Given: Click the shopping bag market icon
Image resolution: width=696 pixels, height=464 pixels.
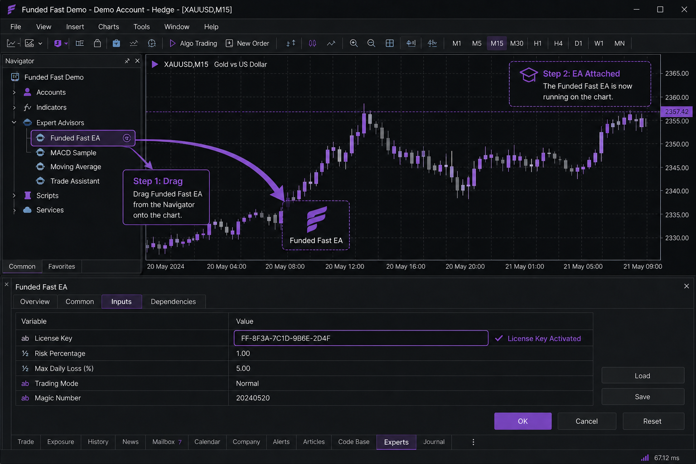Looking at the screenshot, I should click(97, 43).
